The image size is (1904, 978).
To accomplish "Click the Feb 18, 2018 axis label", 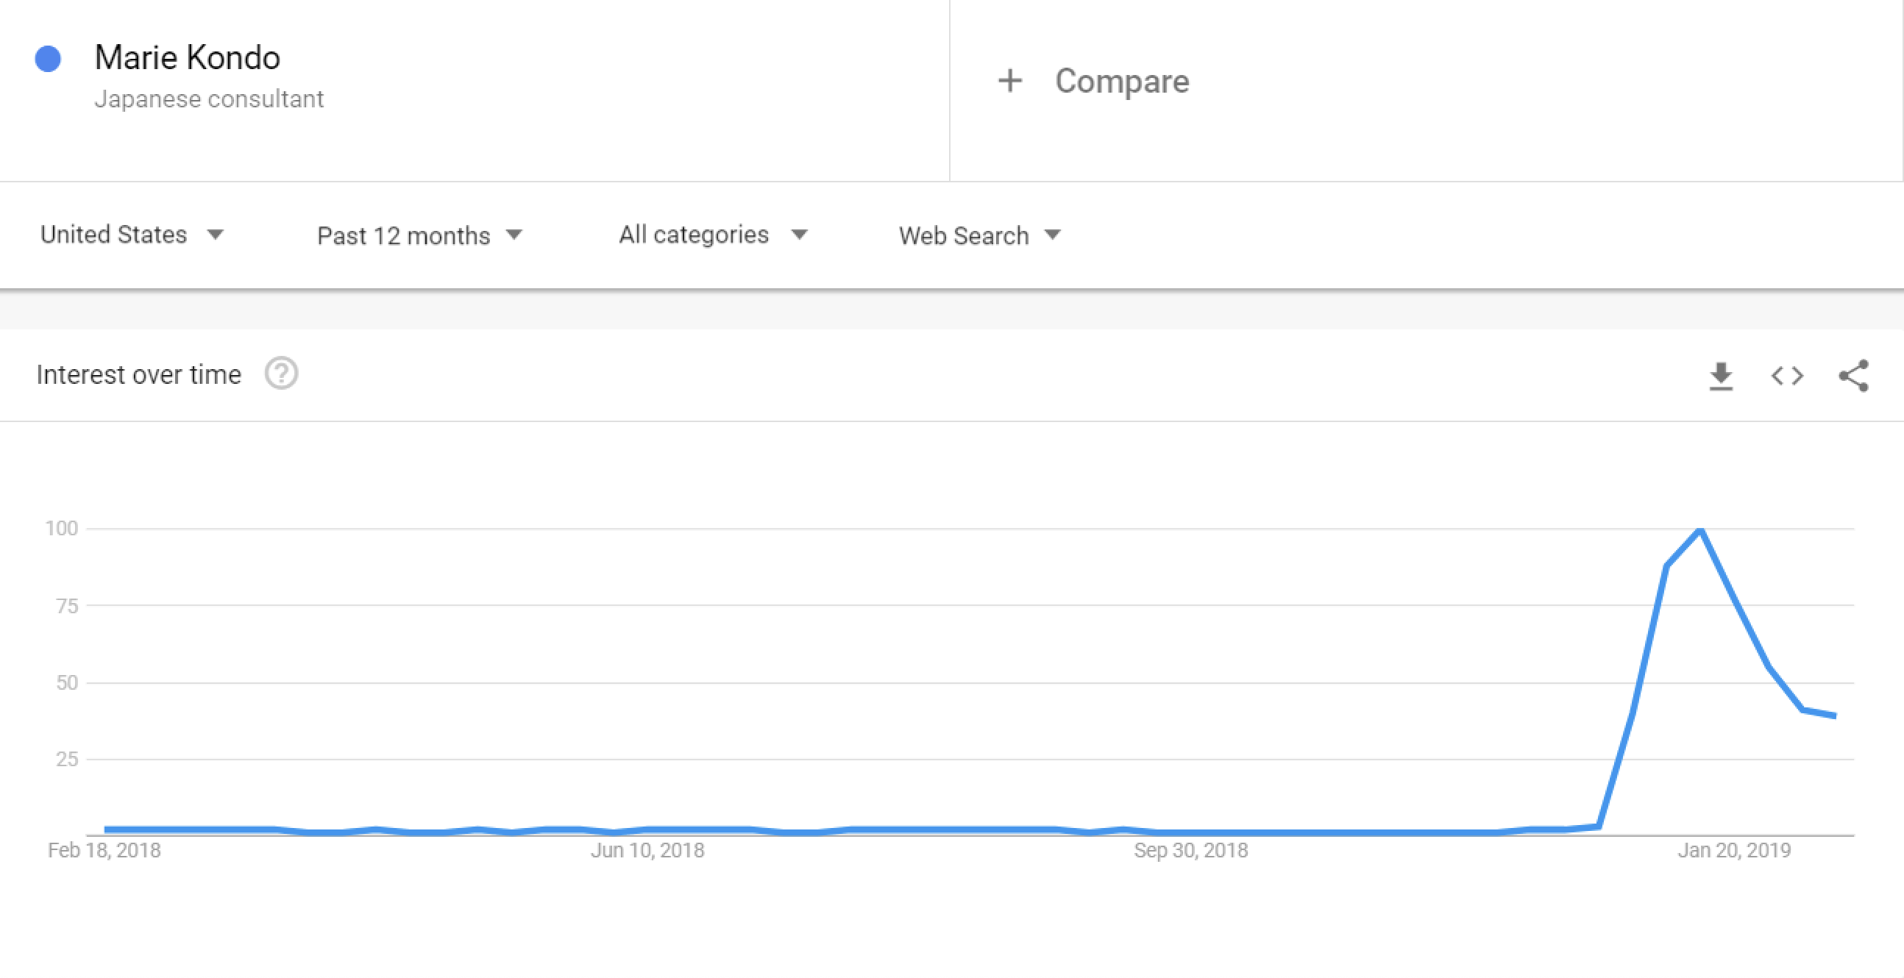I will [104, 850].
